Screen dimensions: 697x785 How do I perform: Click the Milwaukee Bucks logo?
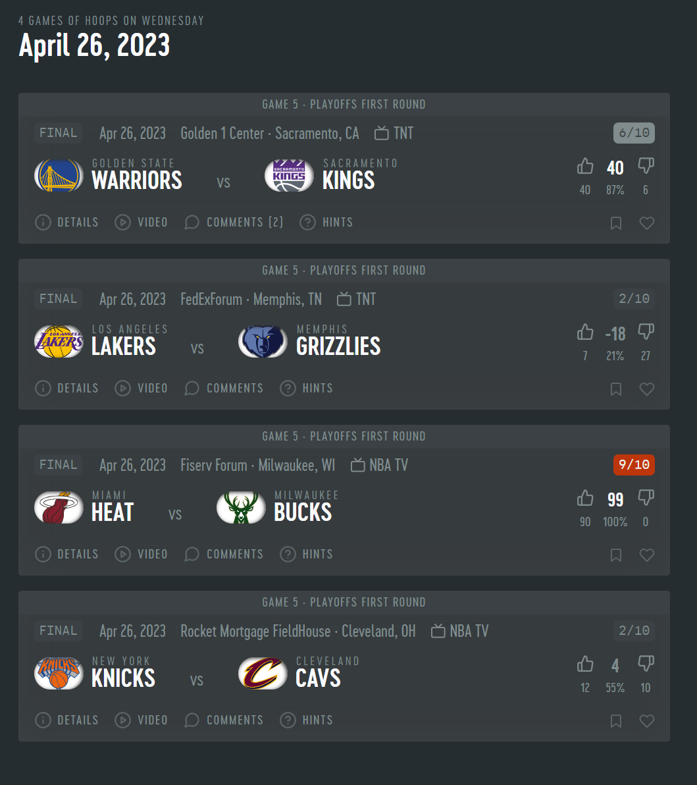tap(241, 508)
